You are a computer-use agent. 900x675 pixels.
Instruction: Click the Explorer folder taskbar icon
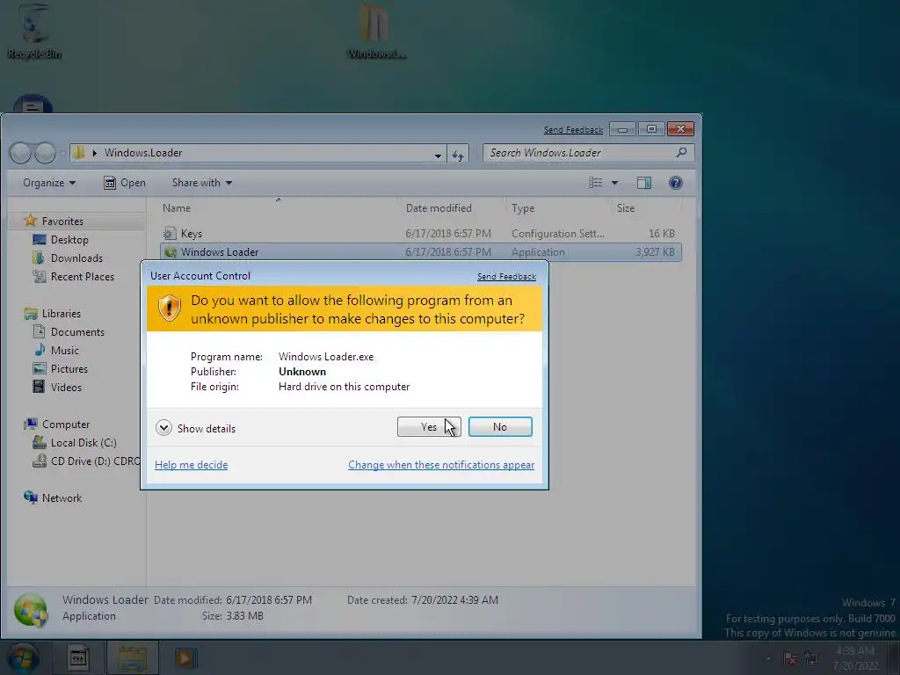point(133,657)
